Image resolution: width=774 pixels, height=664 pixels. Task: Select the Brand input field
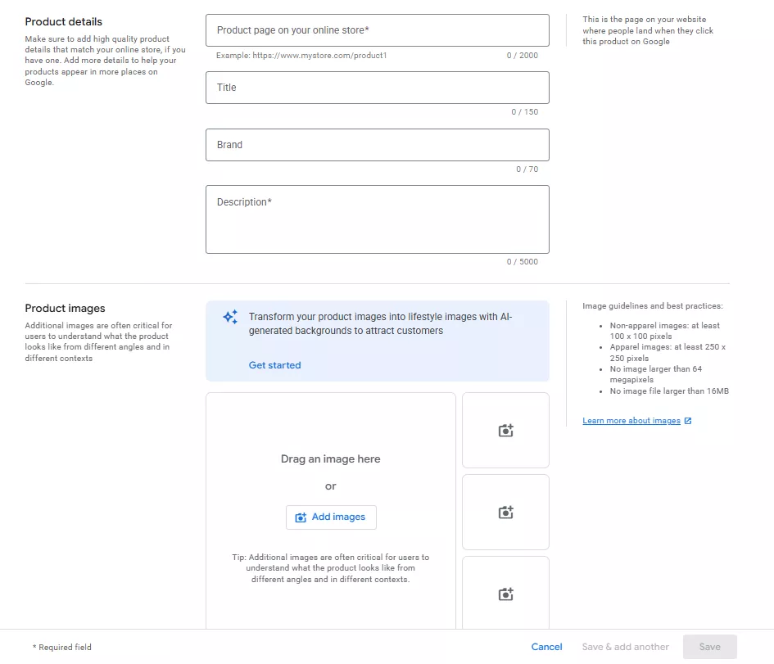click(x=377, y=145)
